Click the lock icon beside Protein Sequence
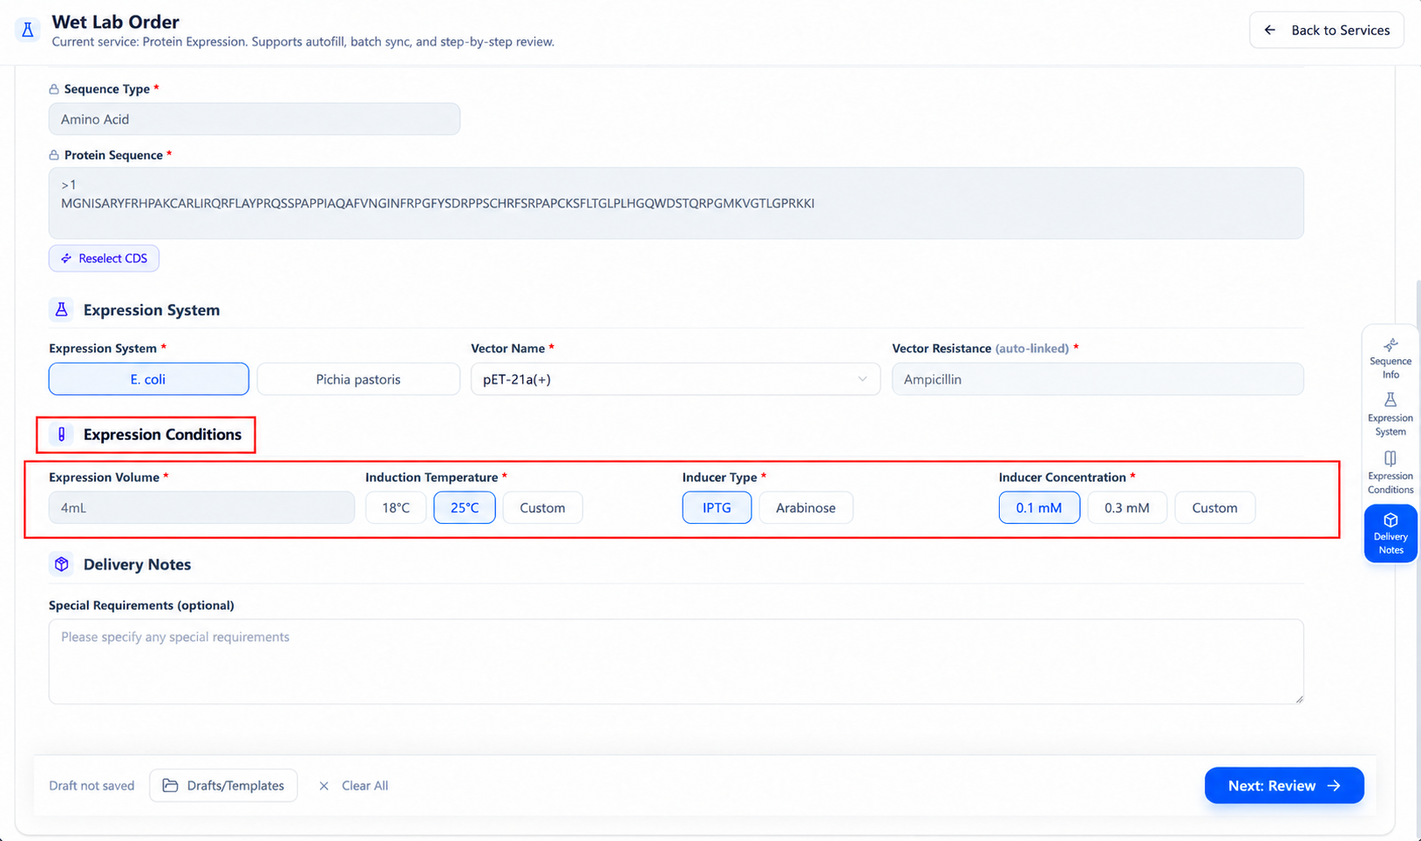 pos(54,155)
